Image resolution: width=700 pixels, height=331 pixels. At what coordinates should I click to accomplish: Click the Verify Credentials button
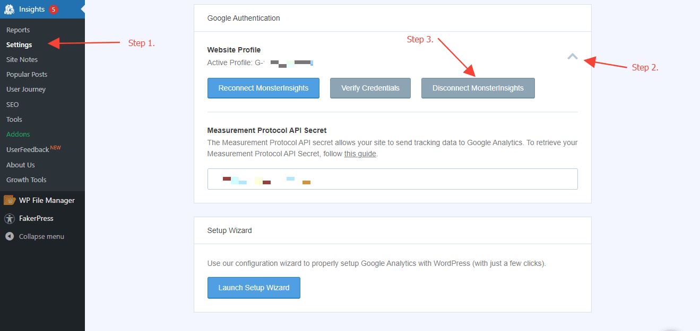(370, 88)
